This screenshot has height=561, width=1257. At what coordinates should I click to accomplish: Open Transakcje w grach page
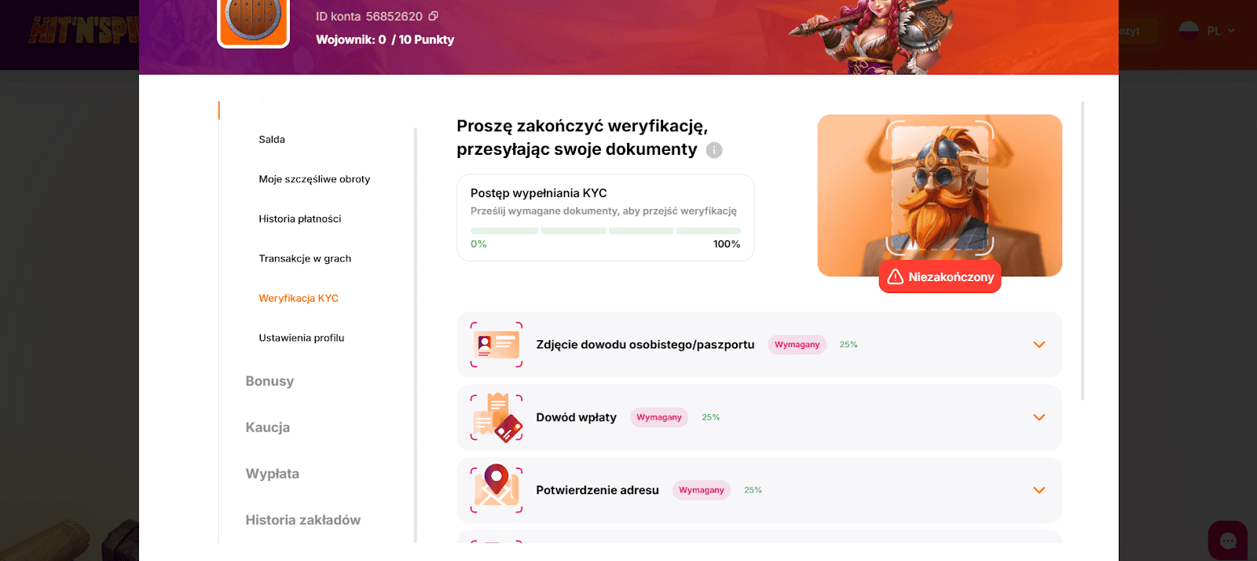[x=305, y=258]
